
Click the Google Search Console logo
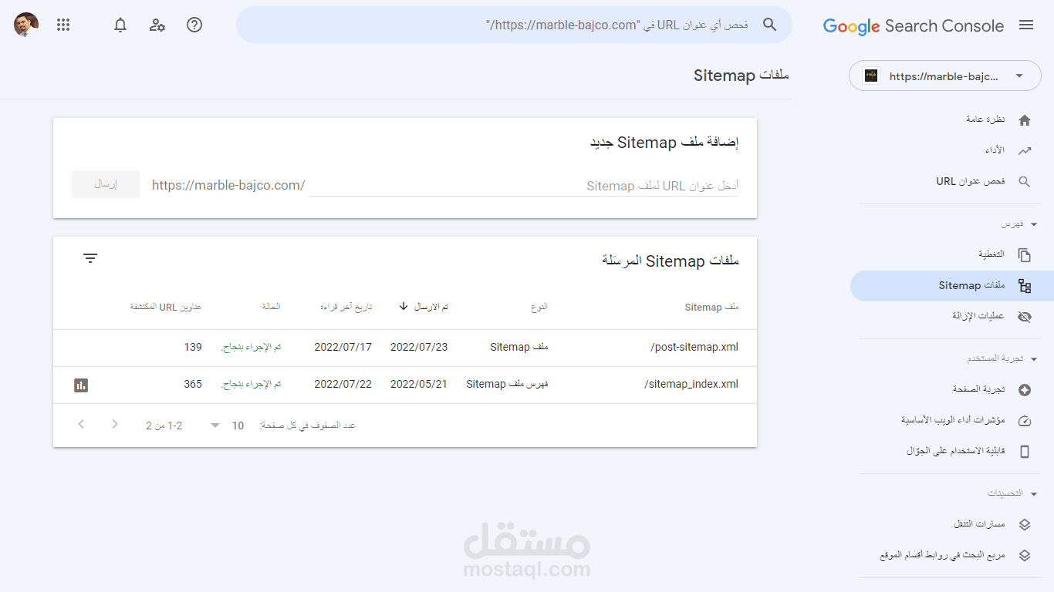coord(914,25)
